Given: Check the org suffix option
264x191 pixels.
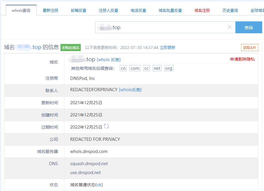Looking at the screenshot, I should [169, 68].
